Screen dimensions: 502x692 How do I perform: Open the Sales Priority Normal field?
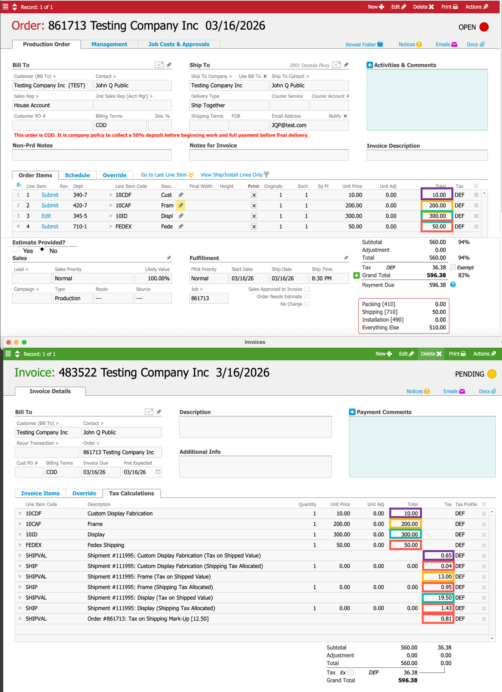(93, 278)
